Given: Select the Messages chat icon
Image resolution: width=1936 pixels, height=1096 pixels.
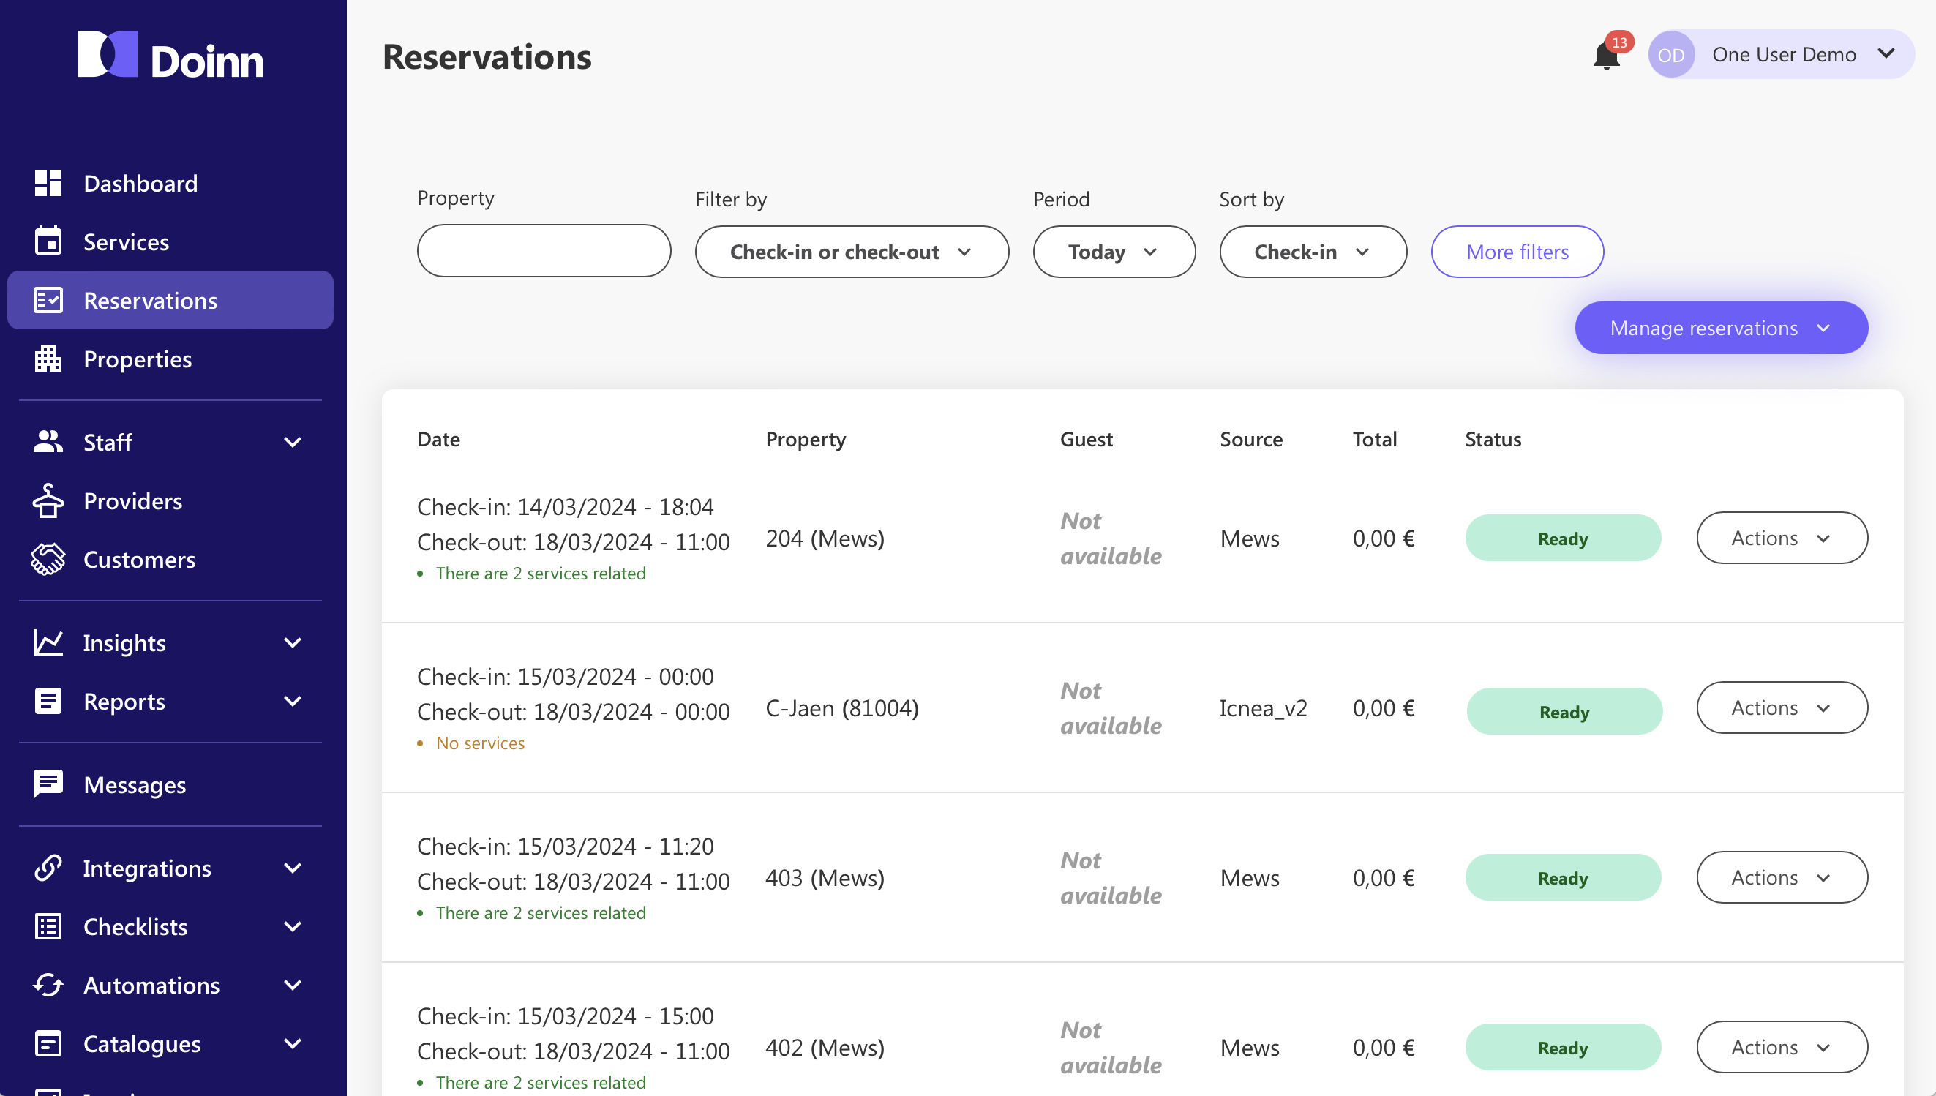Looking at the screenshot, I should 48,784.
